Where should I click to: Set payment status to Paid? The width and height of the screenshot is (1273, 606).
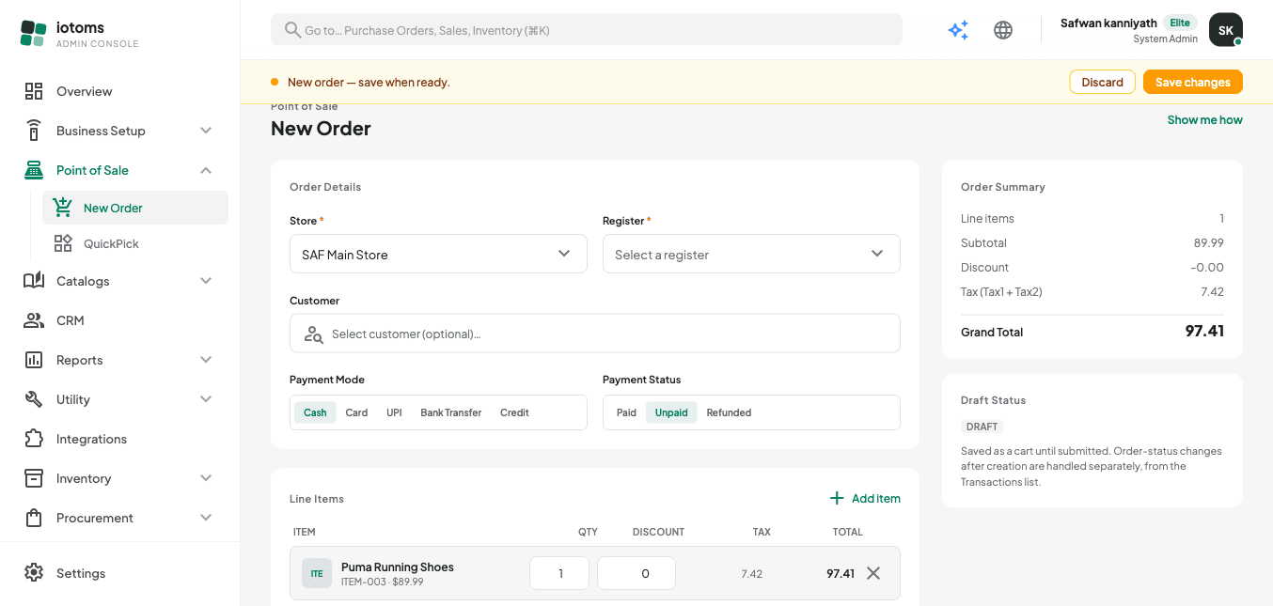tap(626, 412)
